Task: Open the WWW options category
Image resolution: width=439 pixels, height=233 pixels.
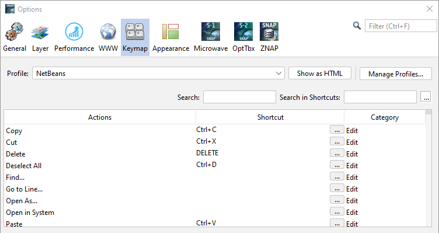Action: pos(108,37)
